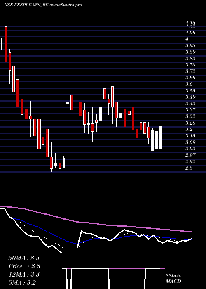This screenshot has width=206, height=289.
Task: Click the 50MA : 3.5 readout
Action: pos(24,258)
